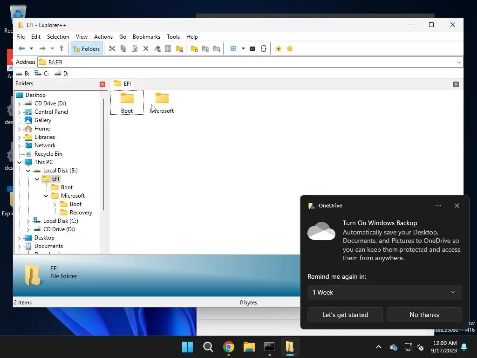Click the Search folder icon
Viewport: 477px width, 358px height.
(179, 48)
